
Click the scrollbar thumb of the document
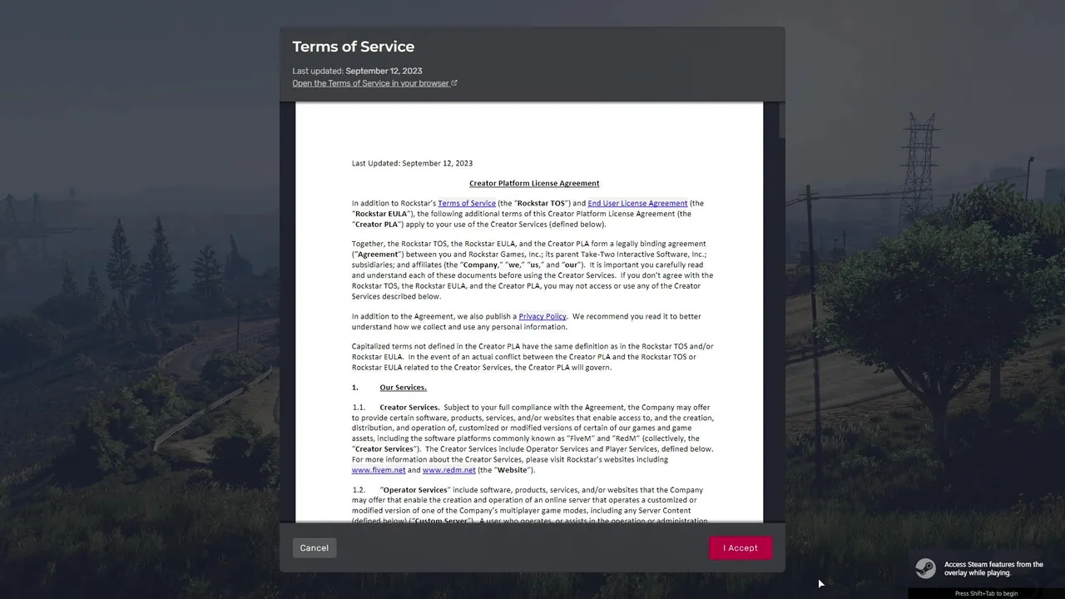point(781,121)
